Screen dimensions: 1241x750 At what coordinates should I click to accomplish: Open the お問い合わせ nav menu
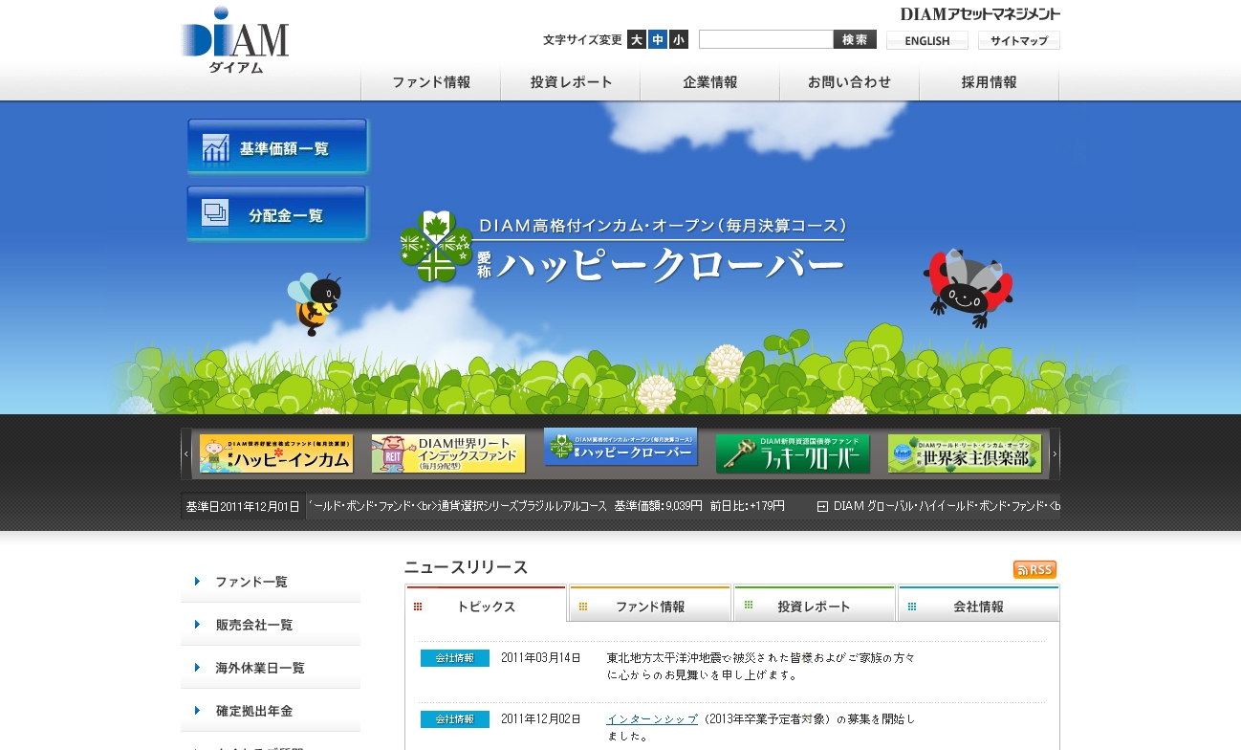pyautogui.click(x=850, y=82)
